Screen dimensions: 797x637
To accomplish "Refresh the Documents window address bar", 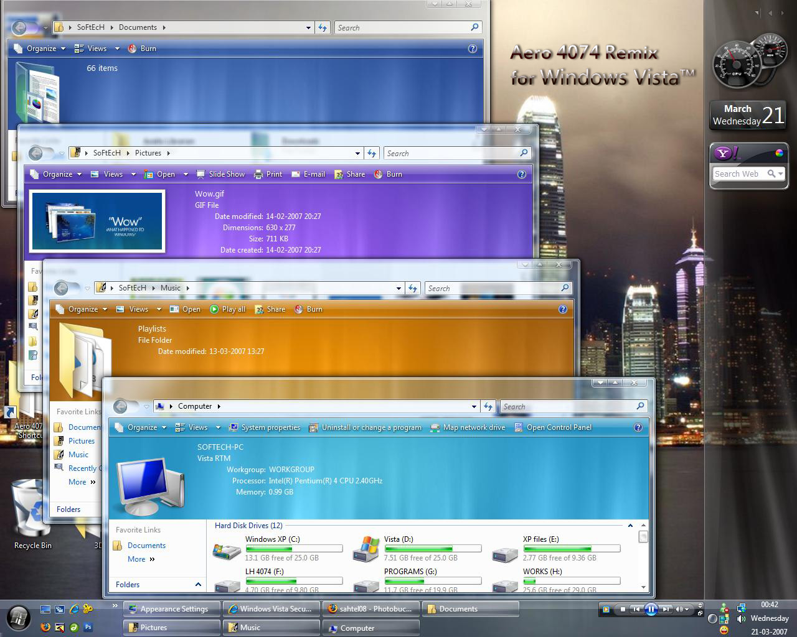I will tap(322, 27).
